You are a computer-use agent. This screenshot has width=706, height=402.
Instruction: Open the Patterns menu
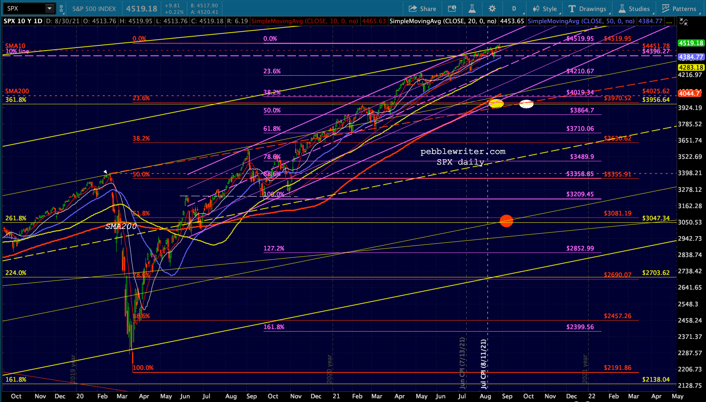pos(679,9)
